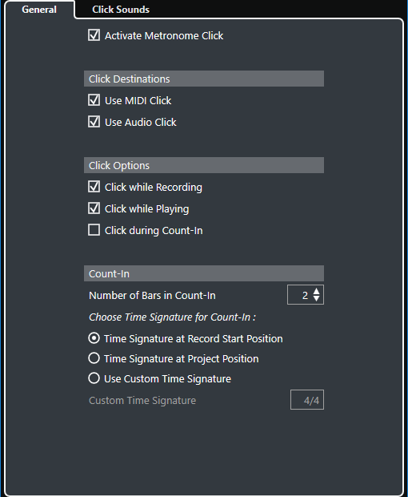Choose Time Signature at Project Position
408x497 pixels.
94,358
